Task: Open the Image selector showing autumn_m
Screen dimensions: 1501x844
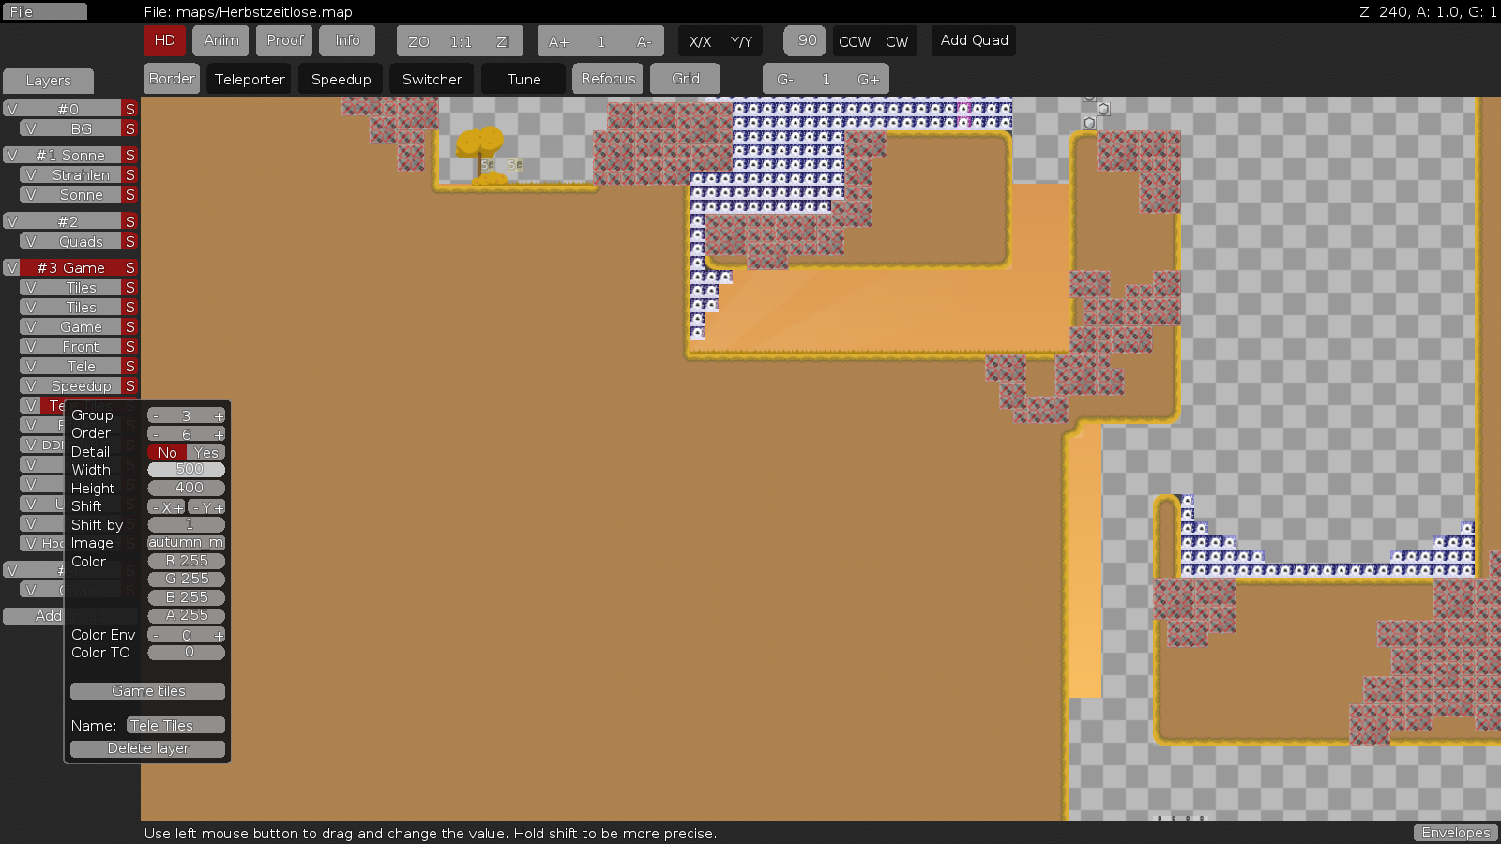Action: tap(186, 543)
